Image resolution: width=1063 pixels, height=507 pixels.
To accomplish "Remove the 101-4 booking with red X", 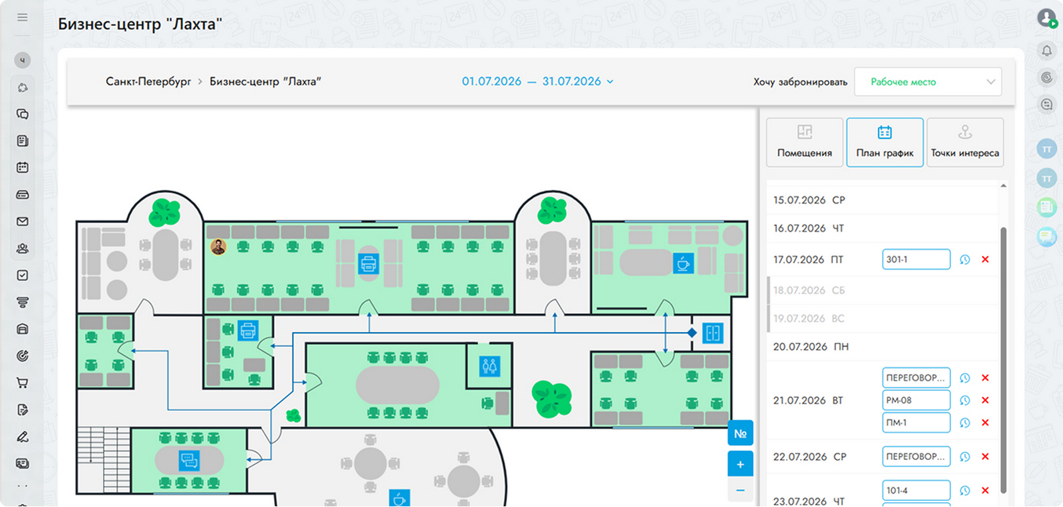I will coord(985,491).
